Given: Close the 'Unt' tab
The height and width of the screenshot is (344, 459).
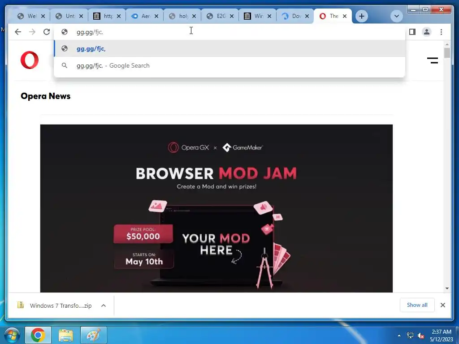Looking at the screenshot, I should click(81, 16).
